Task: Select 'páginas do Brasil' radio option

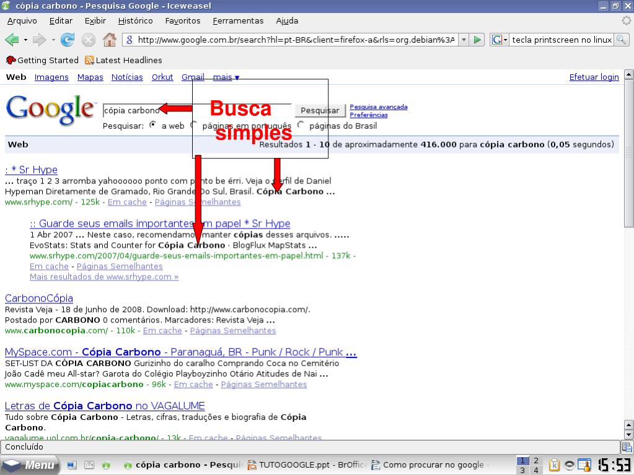Action: pos(301,125)
